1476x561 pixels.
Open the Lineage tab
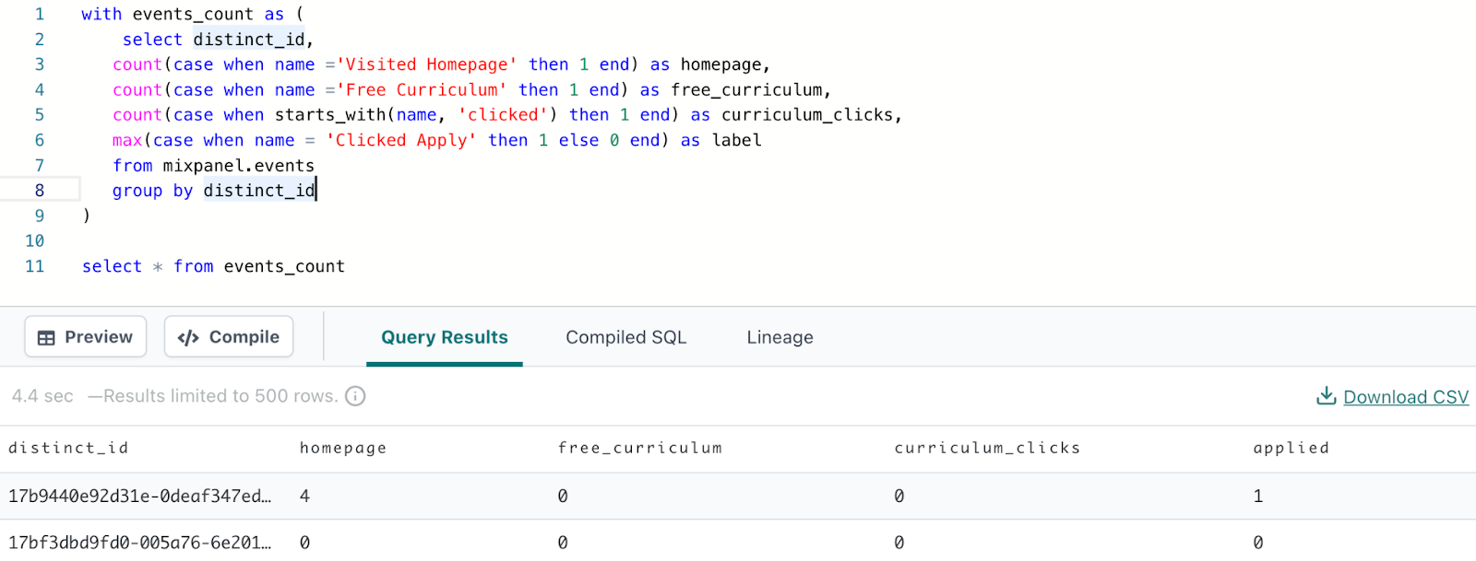point(780,337)
